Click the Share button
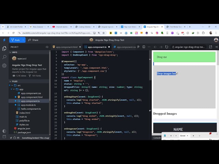Viewport: 219px width, 164px height. [33, 40]
